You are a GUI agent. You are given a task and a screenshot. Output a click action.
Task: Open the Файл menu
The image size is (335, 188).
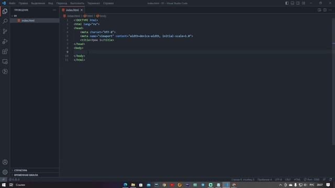pyautogui.click(x=12, y=3)
